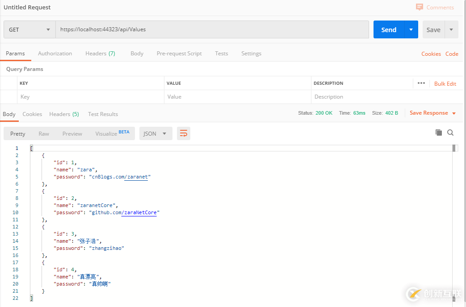Expand the Send button arrow menu

click(411, 29)
